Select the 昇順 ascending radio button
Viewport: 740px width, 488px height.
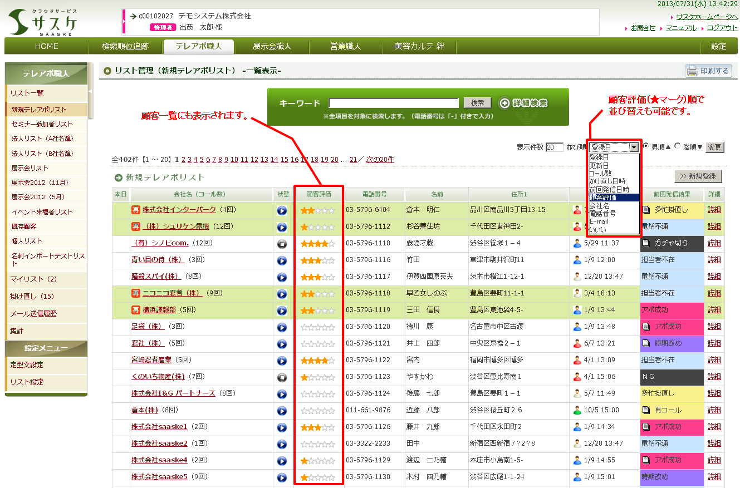point(646,146)
